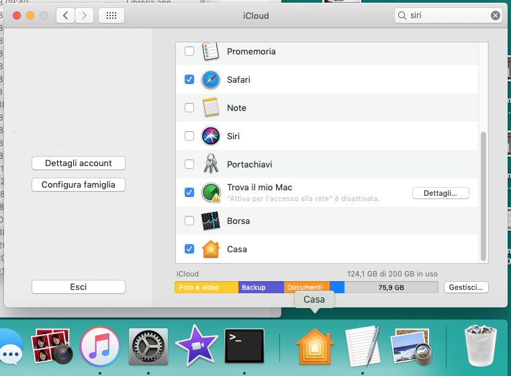Open Terminal from the Dock

pyautogui.click(x=244, y=346)
